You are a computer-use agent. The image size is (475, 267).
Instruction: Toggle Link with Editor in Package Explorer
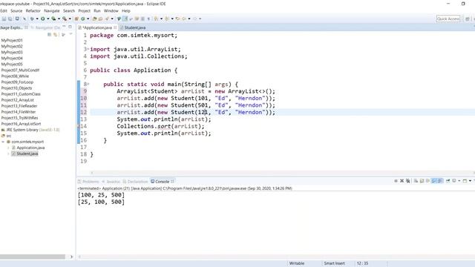[56, 35]
